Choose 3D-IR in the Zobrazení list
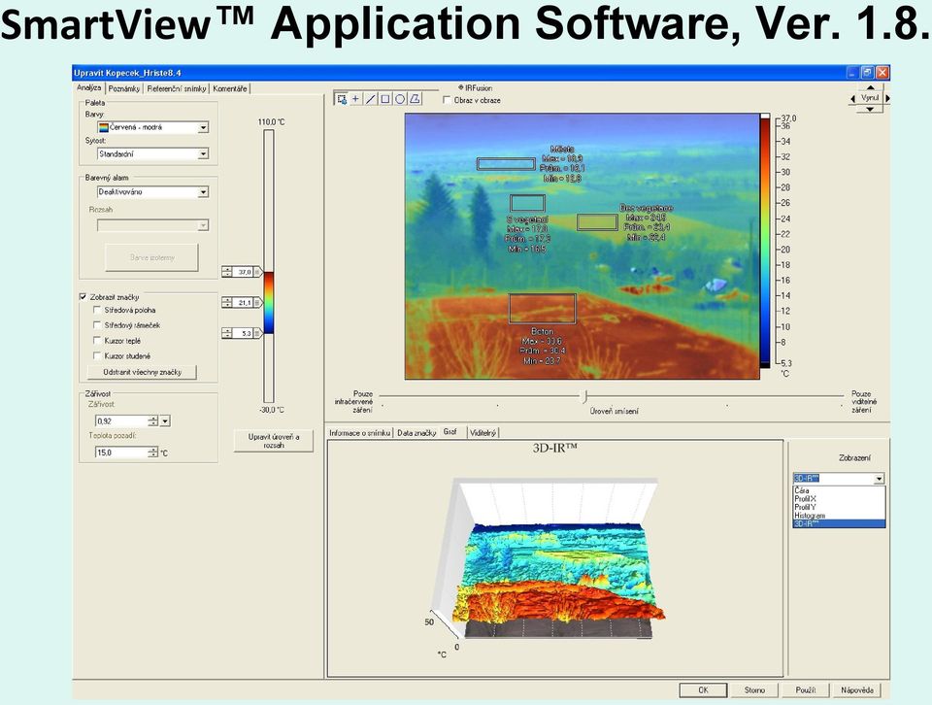The height and width of the screenshot is (705, 932). 839,523
